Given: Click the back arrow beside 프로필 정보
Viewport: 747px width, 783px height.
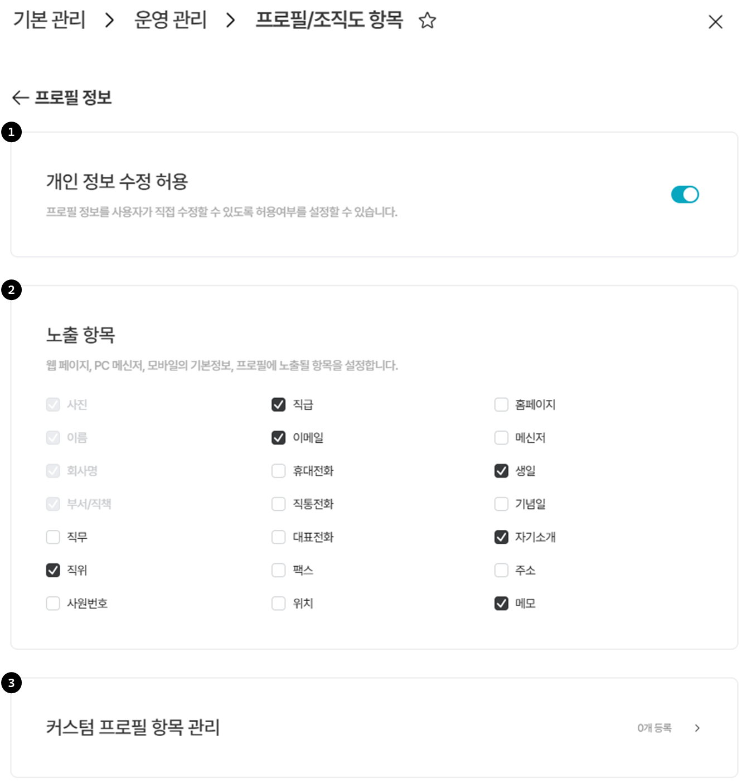Looking at the screenshot, I should tap(20, 98).
